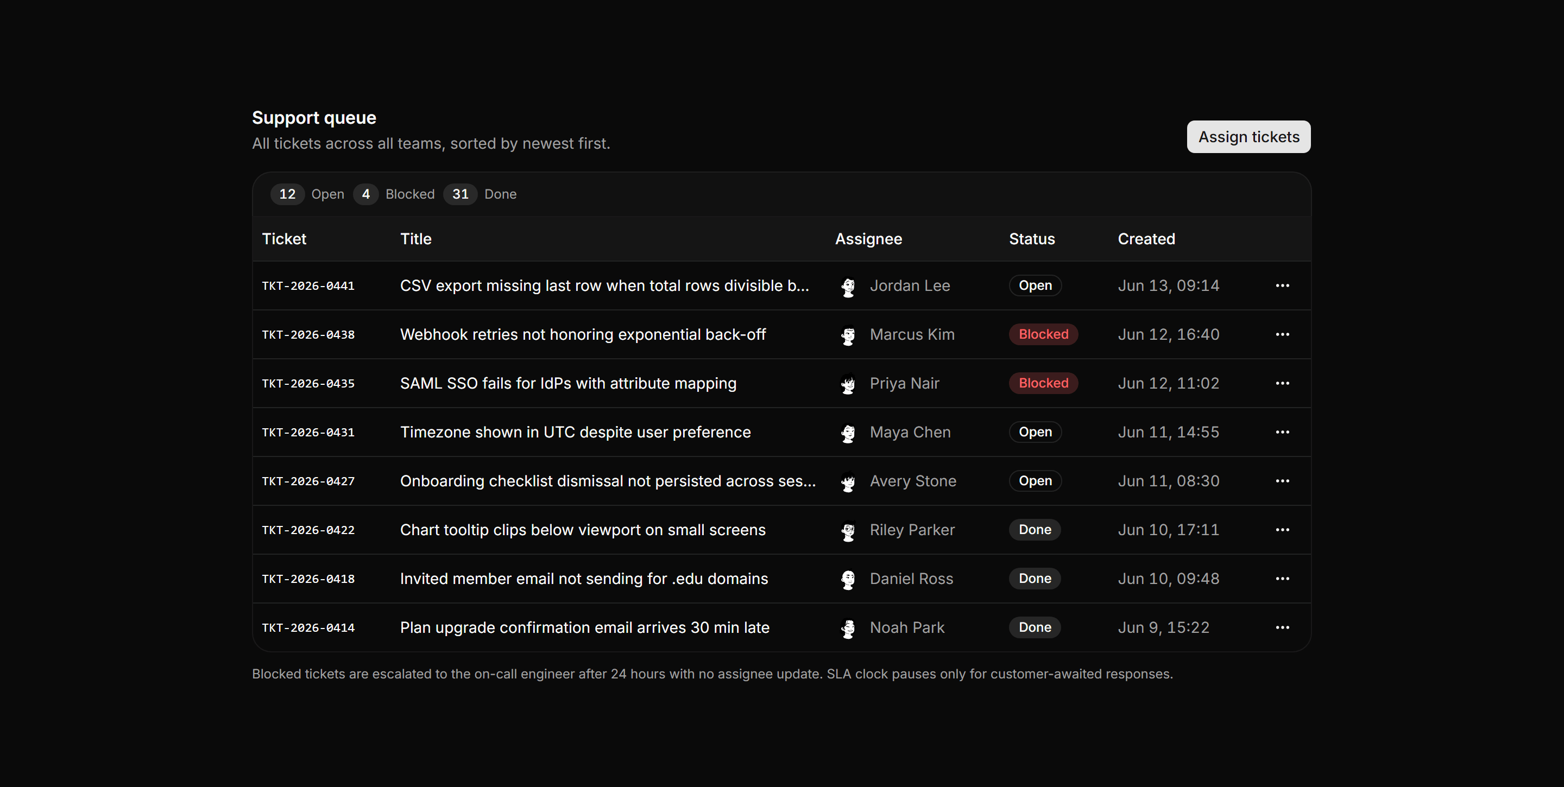This screenshot has height=787, width=1564.
Task: Select ticket ID TKT-2026-0438
Action: pyautogui.click(x=308, y=335)
